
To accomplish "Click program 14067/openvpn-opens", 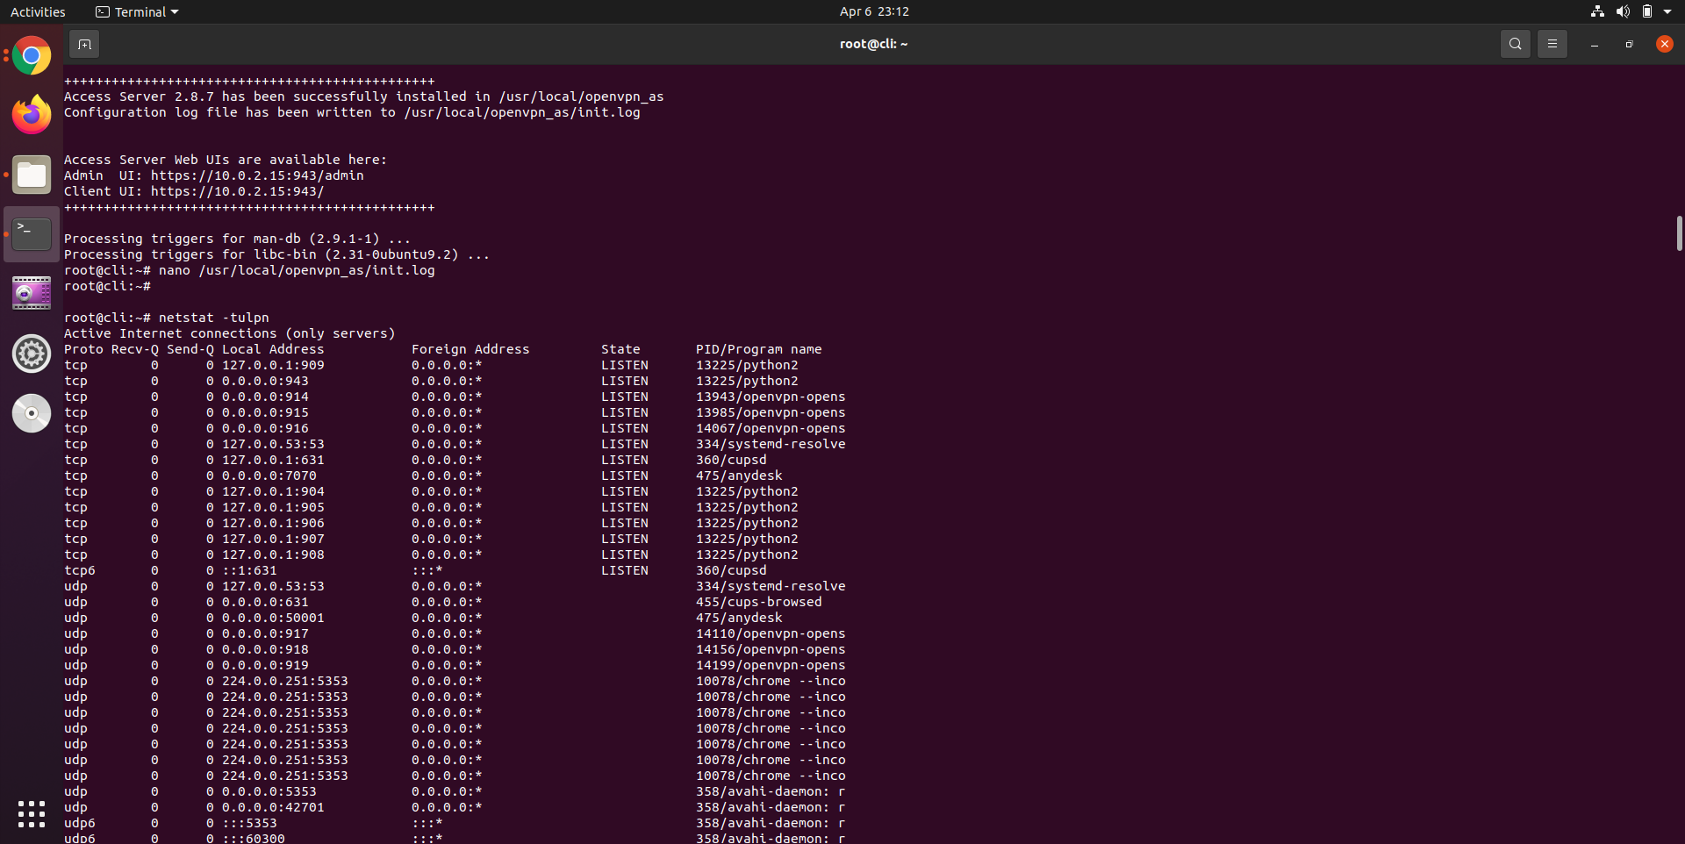I will (771, 428).
